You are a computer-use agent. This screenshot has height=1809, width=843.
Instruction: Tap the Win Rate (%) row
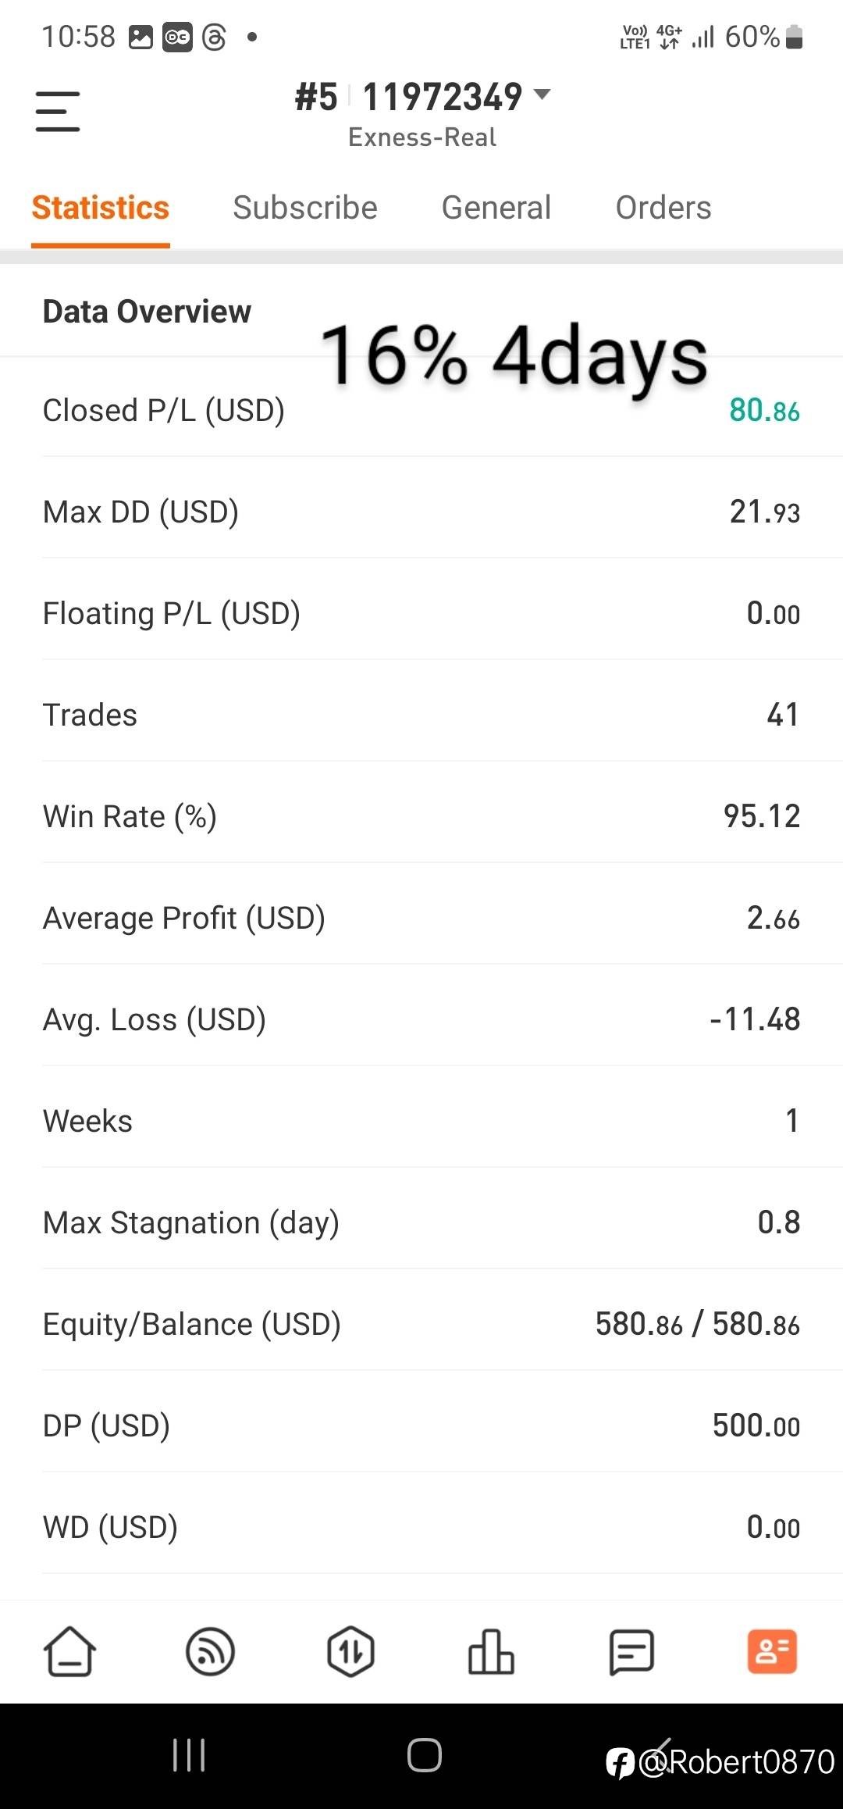[x=421, y=816]
